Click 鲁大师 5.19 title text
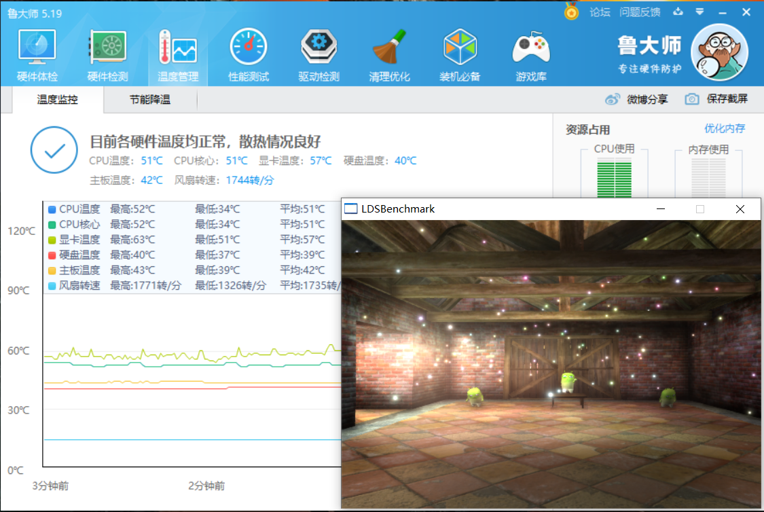764x512 pixels. (x=35, y=14)
